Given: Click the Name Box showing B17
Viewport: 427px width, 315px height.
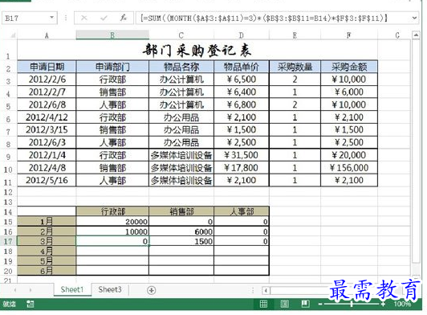Looking at the screenshot, I should pyautogui.click(x=26, y=18).
